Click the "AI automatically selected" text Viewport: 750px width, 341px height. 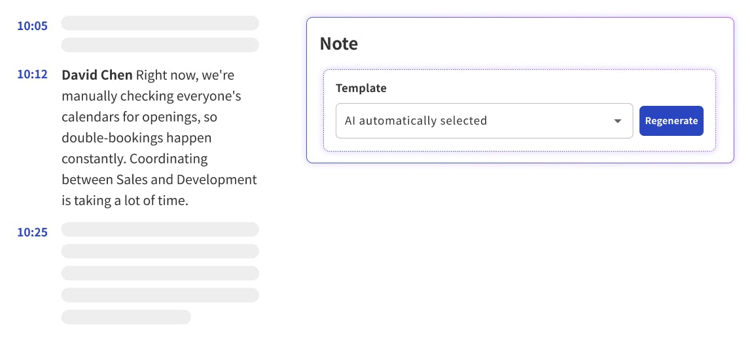coord(416,121)
